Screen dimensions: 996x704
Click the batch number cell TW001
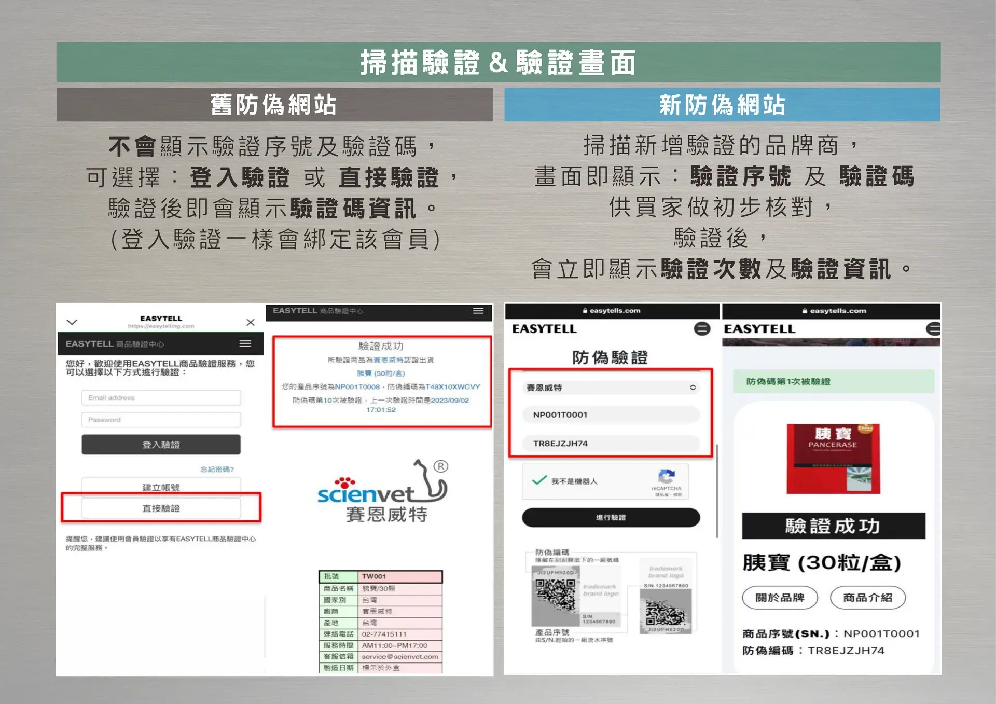point(399,576)
